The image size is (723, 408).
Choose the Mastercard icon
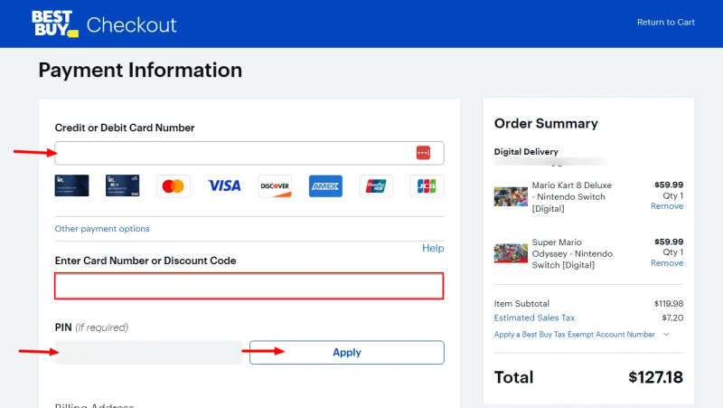173,186
